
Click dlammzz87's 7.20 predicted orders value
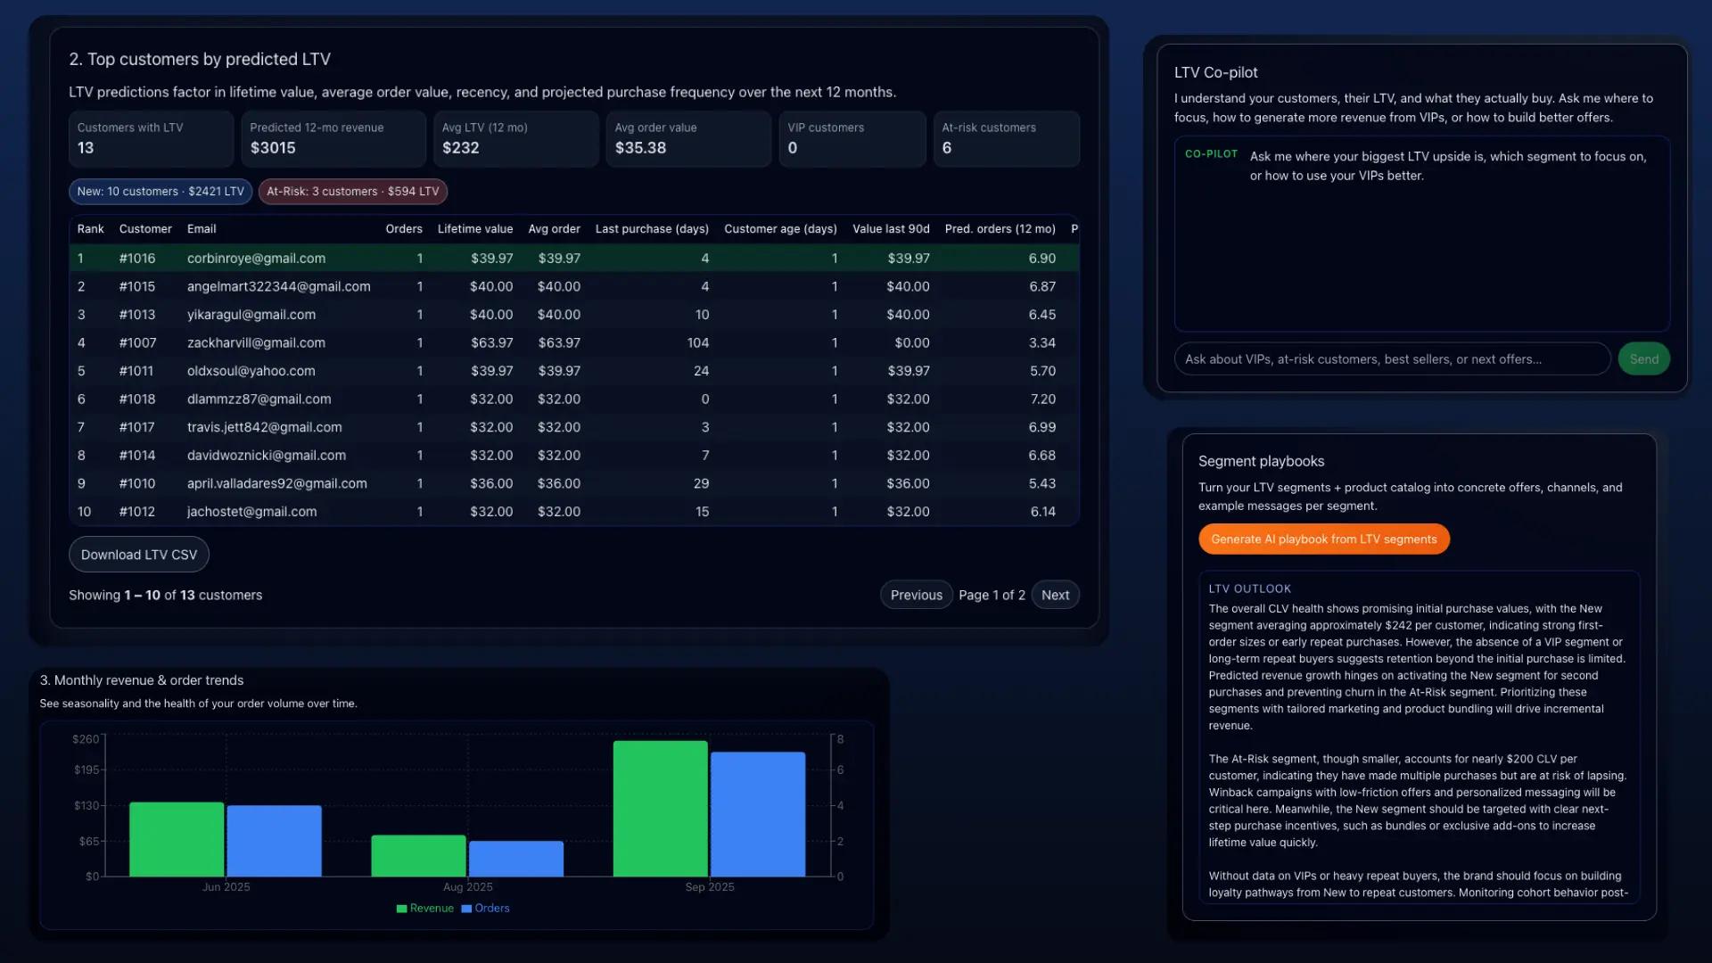click(x=1042, y=399)
